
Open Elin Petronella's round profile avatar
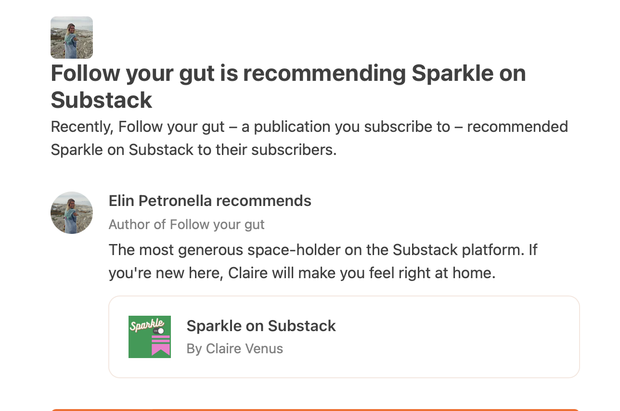tap(72, 213)
